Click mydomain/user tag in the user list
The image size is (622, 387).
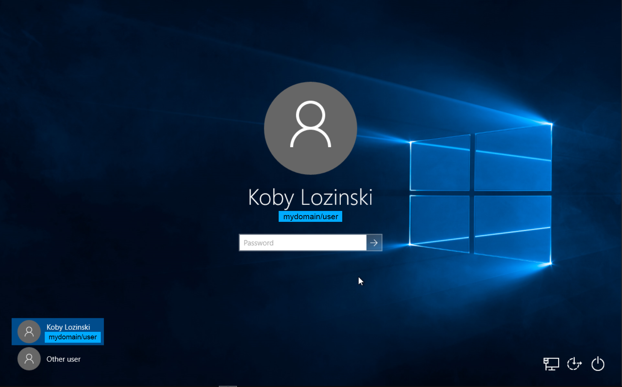point(73,337)
